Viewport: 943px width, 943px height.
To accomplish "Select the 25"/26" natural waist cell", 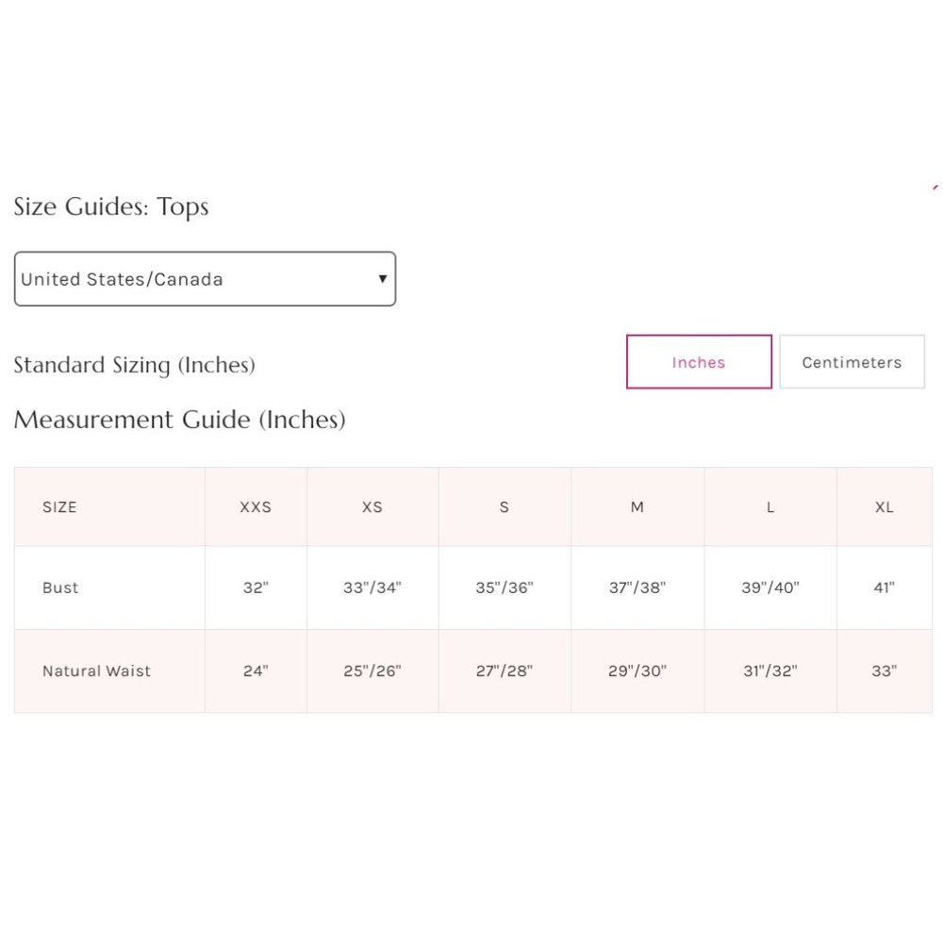I will [372, 671].
